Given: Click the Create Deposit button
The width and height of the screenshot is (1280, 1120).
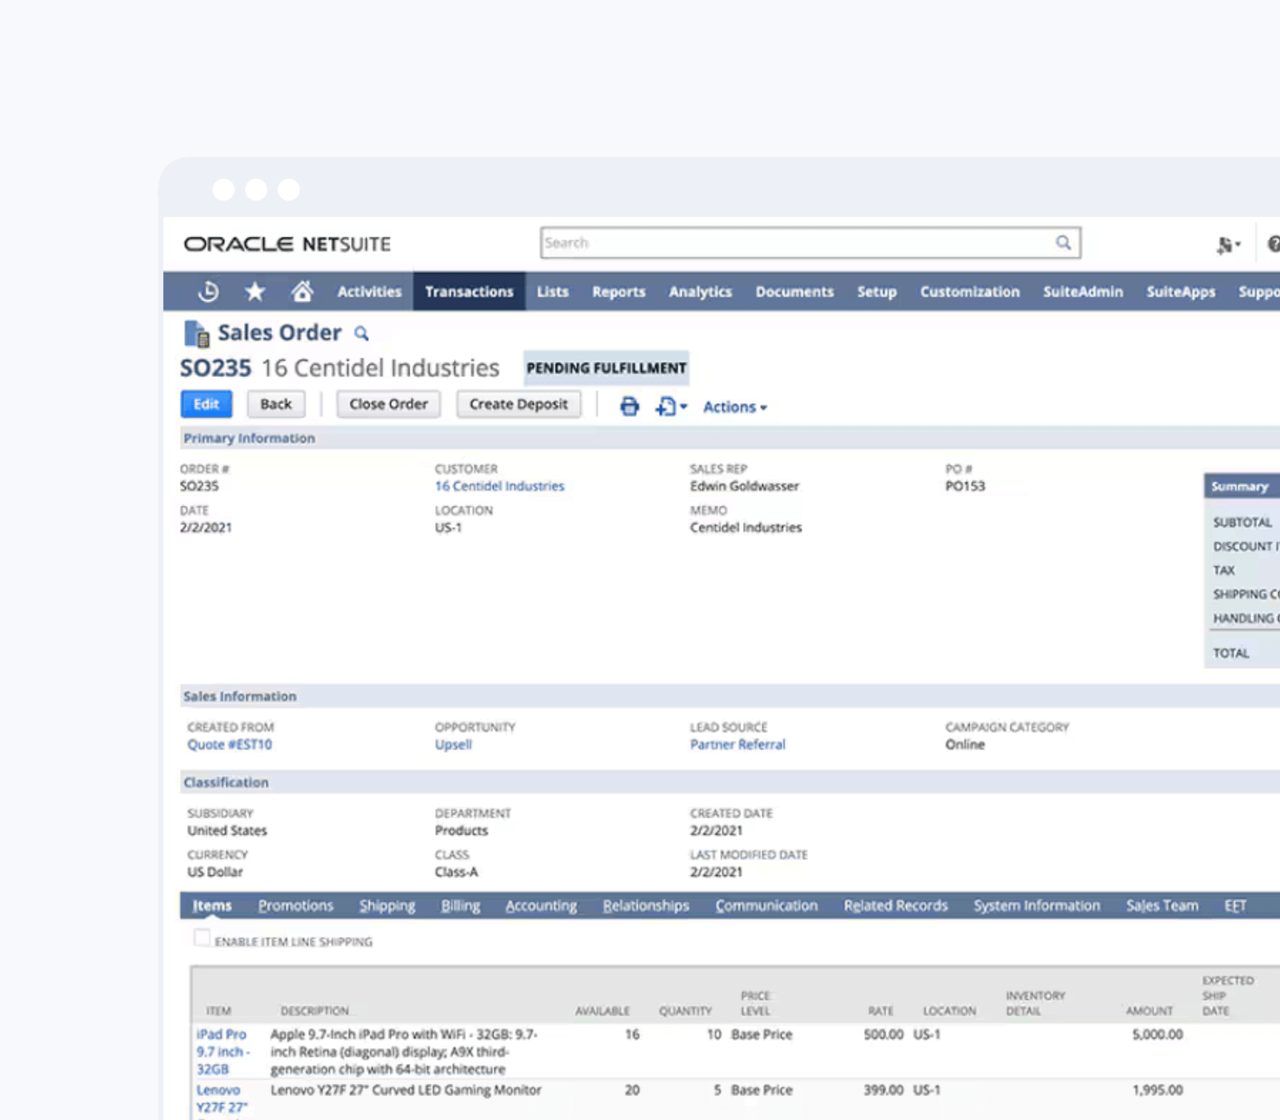Looking at the screenshot, I should [518, 404].
